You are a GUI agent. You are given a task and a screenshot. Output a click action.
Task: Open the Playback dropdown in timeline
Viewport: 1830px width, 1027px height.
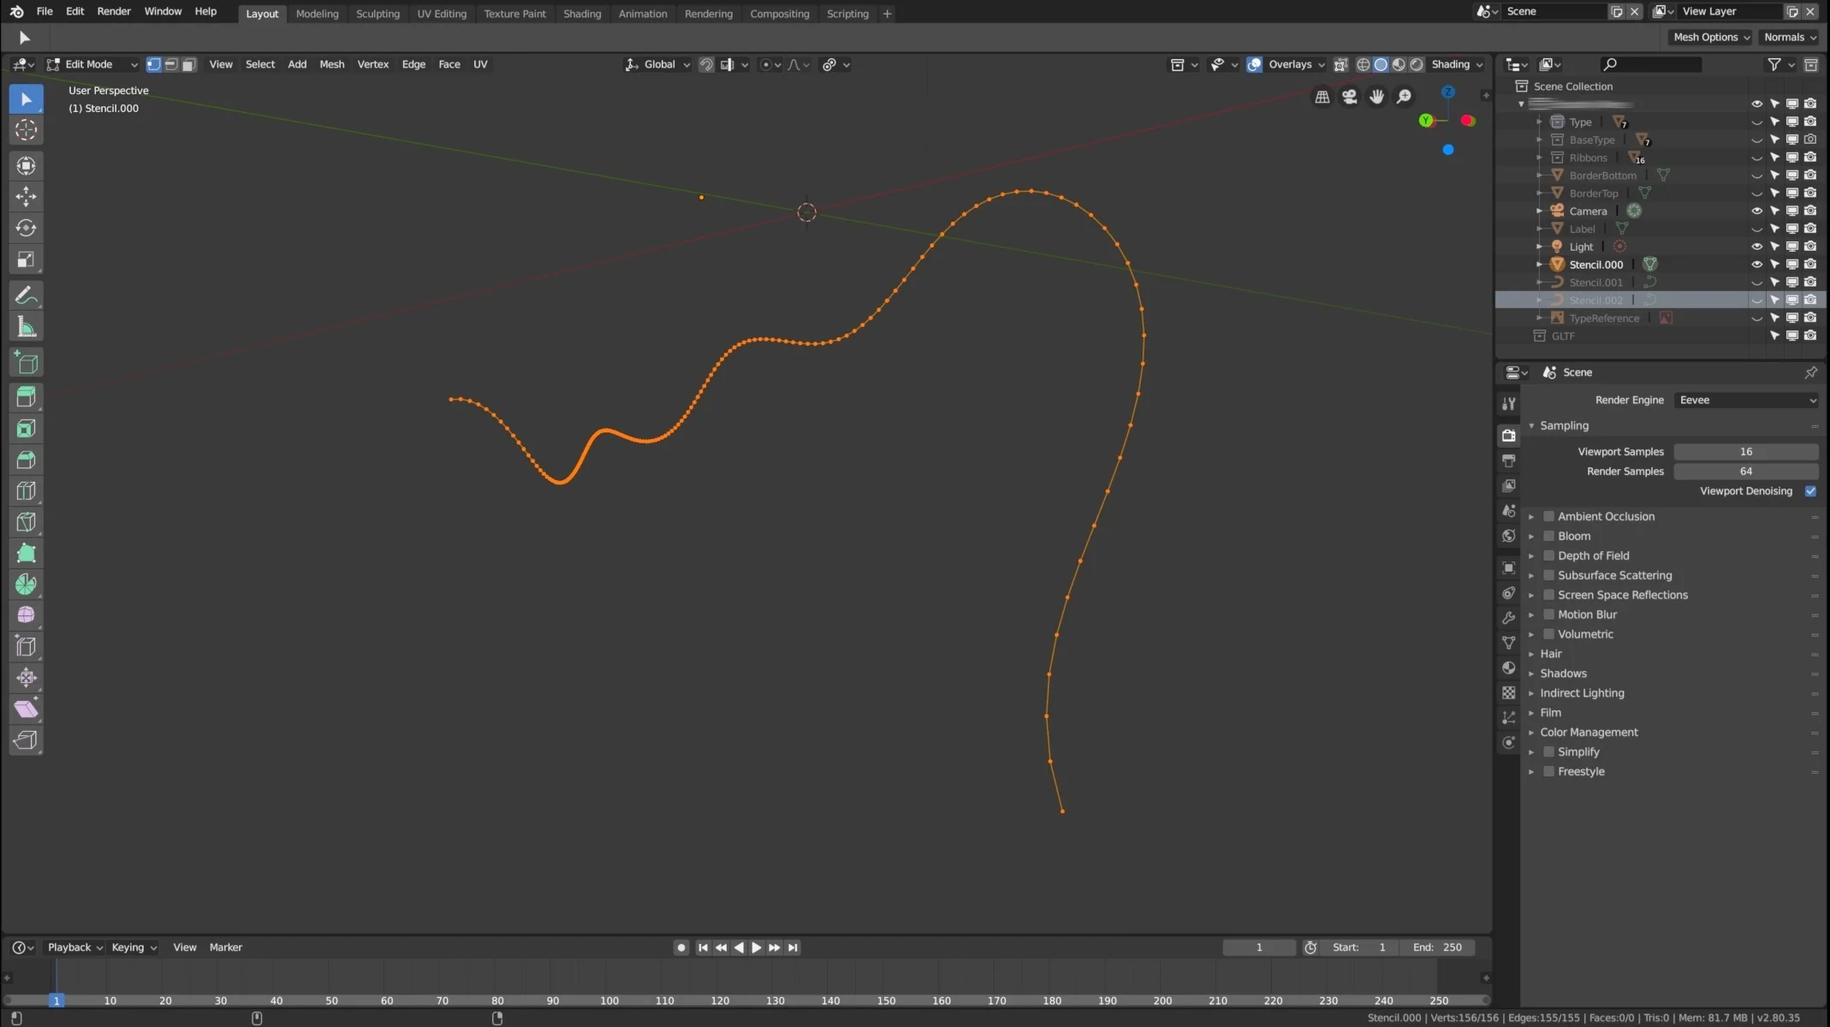click(75, 947)
